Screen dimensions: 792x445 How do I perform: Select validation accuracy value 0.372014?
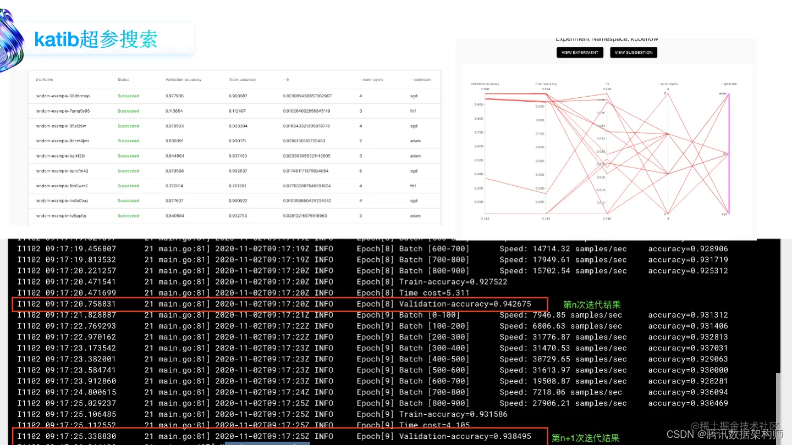point(174,186)
